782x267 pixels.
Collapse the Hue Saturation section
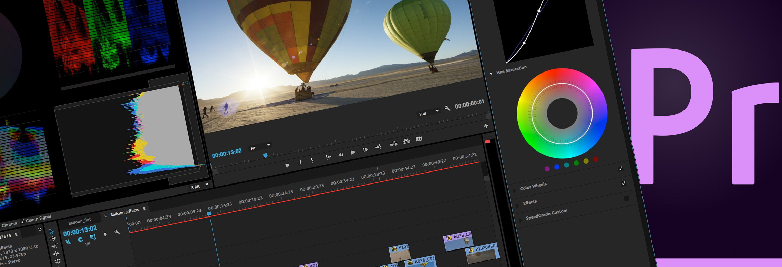491,73
